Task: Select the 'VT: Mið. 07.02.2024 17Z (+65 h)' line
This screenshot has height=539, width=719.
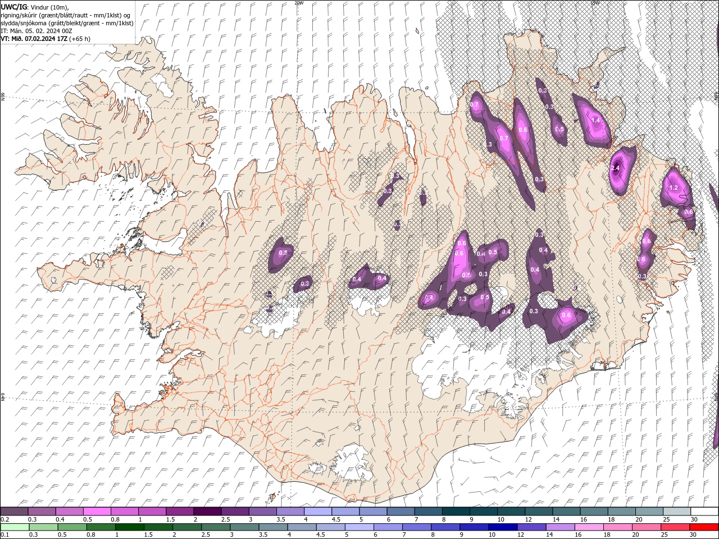Action: pos(45,39)
